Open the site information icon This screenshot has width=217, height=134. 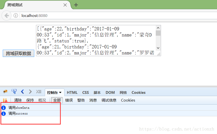pos(16,15)
